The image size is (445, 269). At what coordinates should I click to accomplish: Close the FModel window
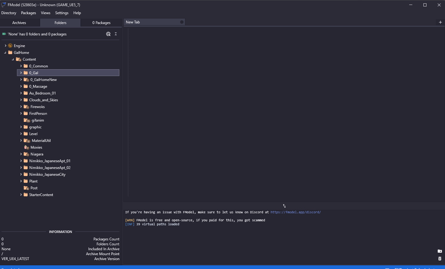click(439, 5)
